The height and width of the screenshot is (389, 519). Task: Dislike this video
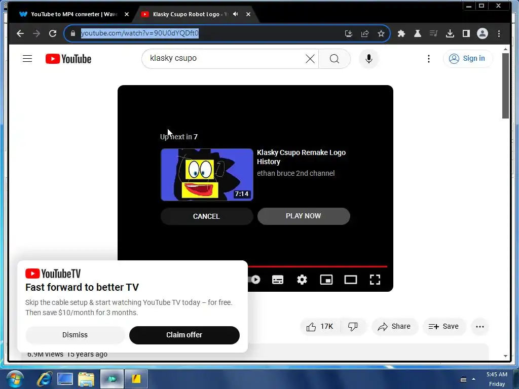[353, 327]
